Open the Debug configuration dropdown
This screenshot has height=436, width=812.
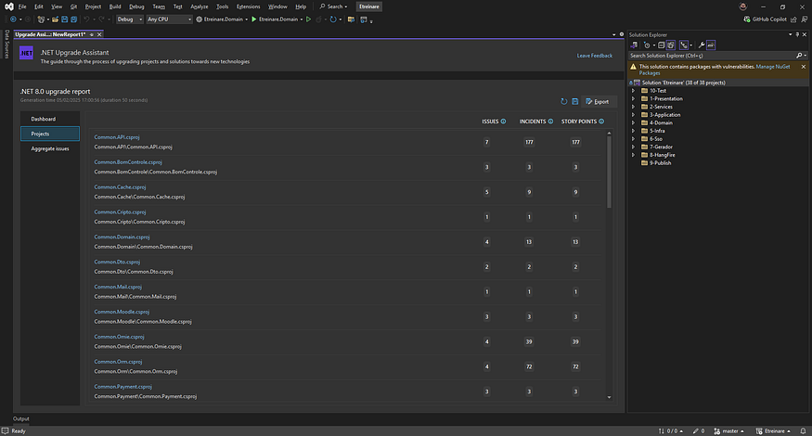coord(130,19)
